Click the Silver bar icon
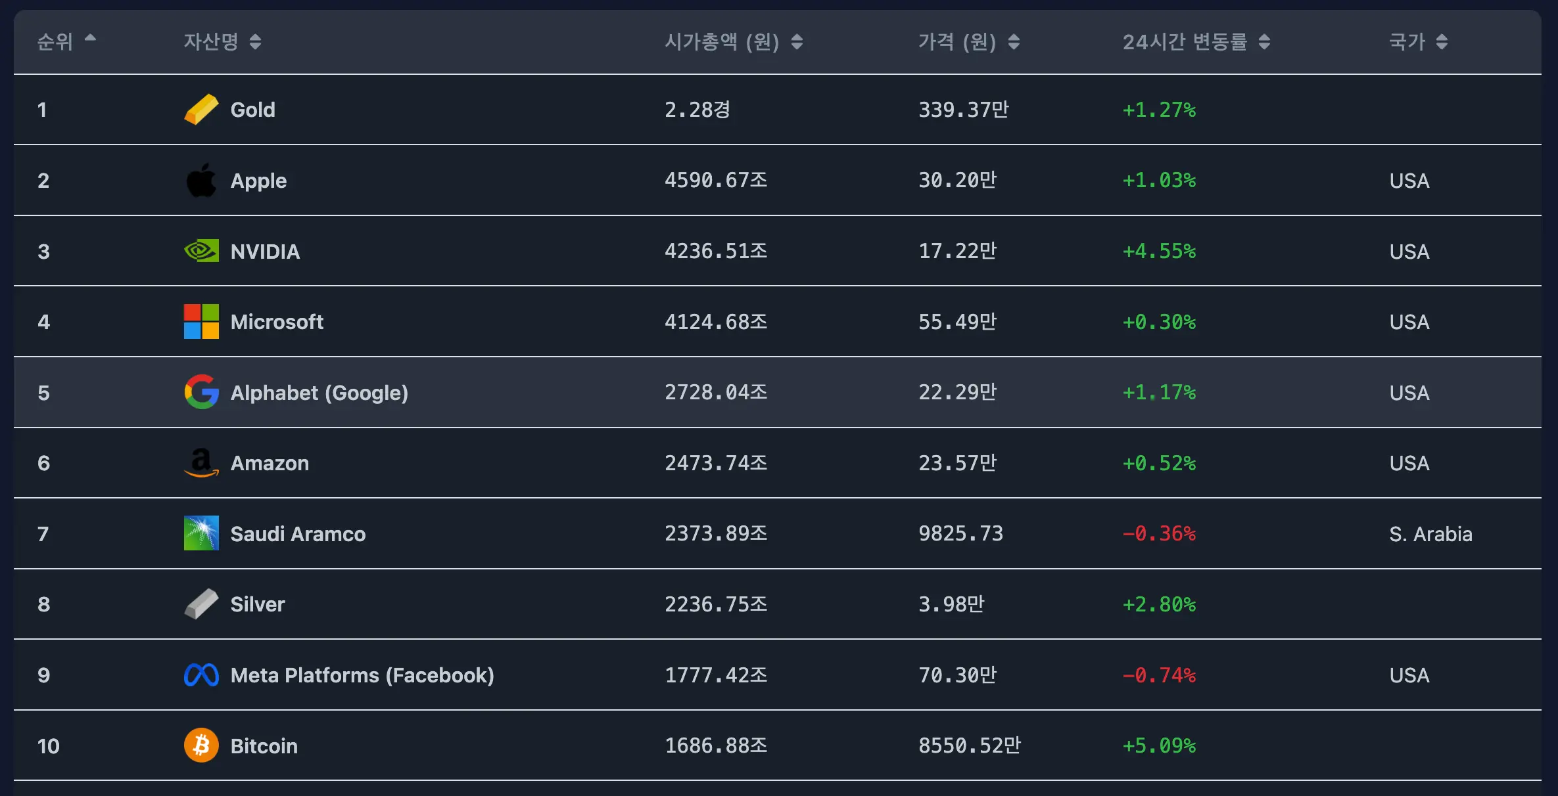 [x=201, y=604]
